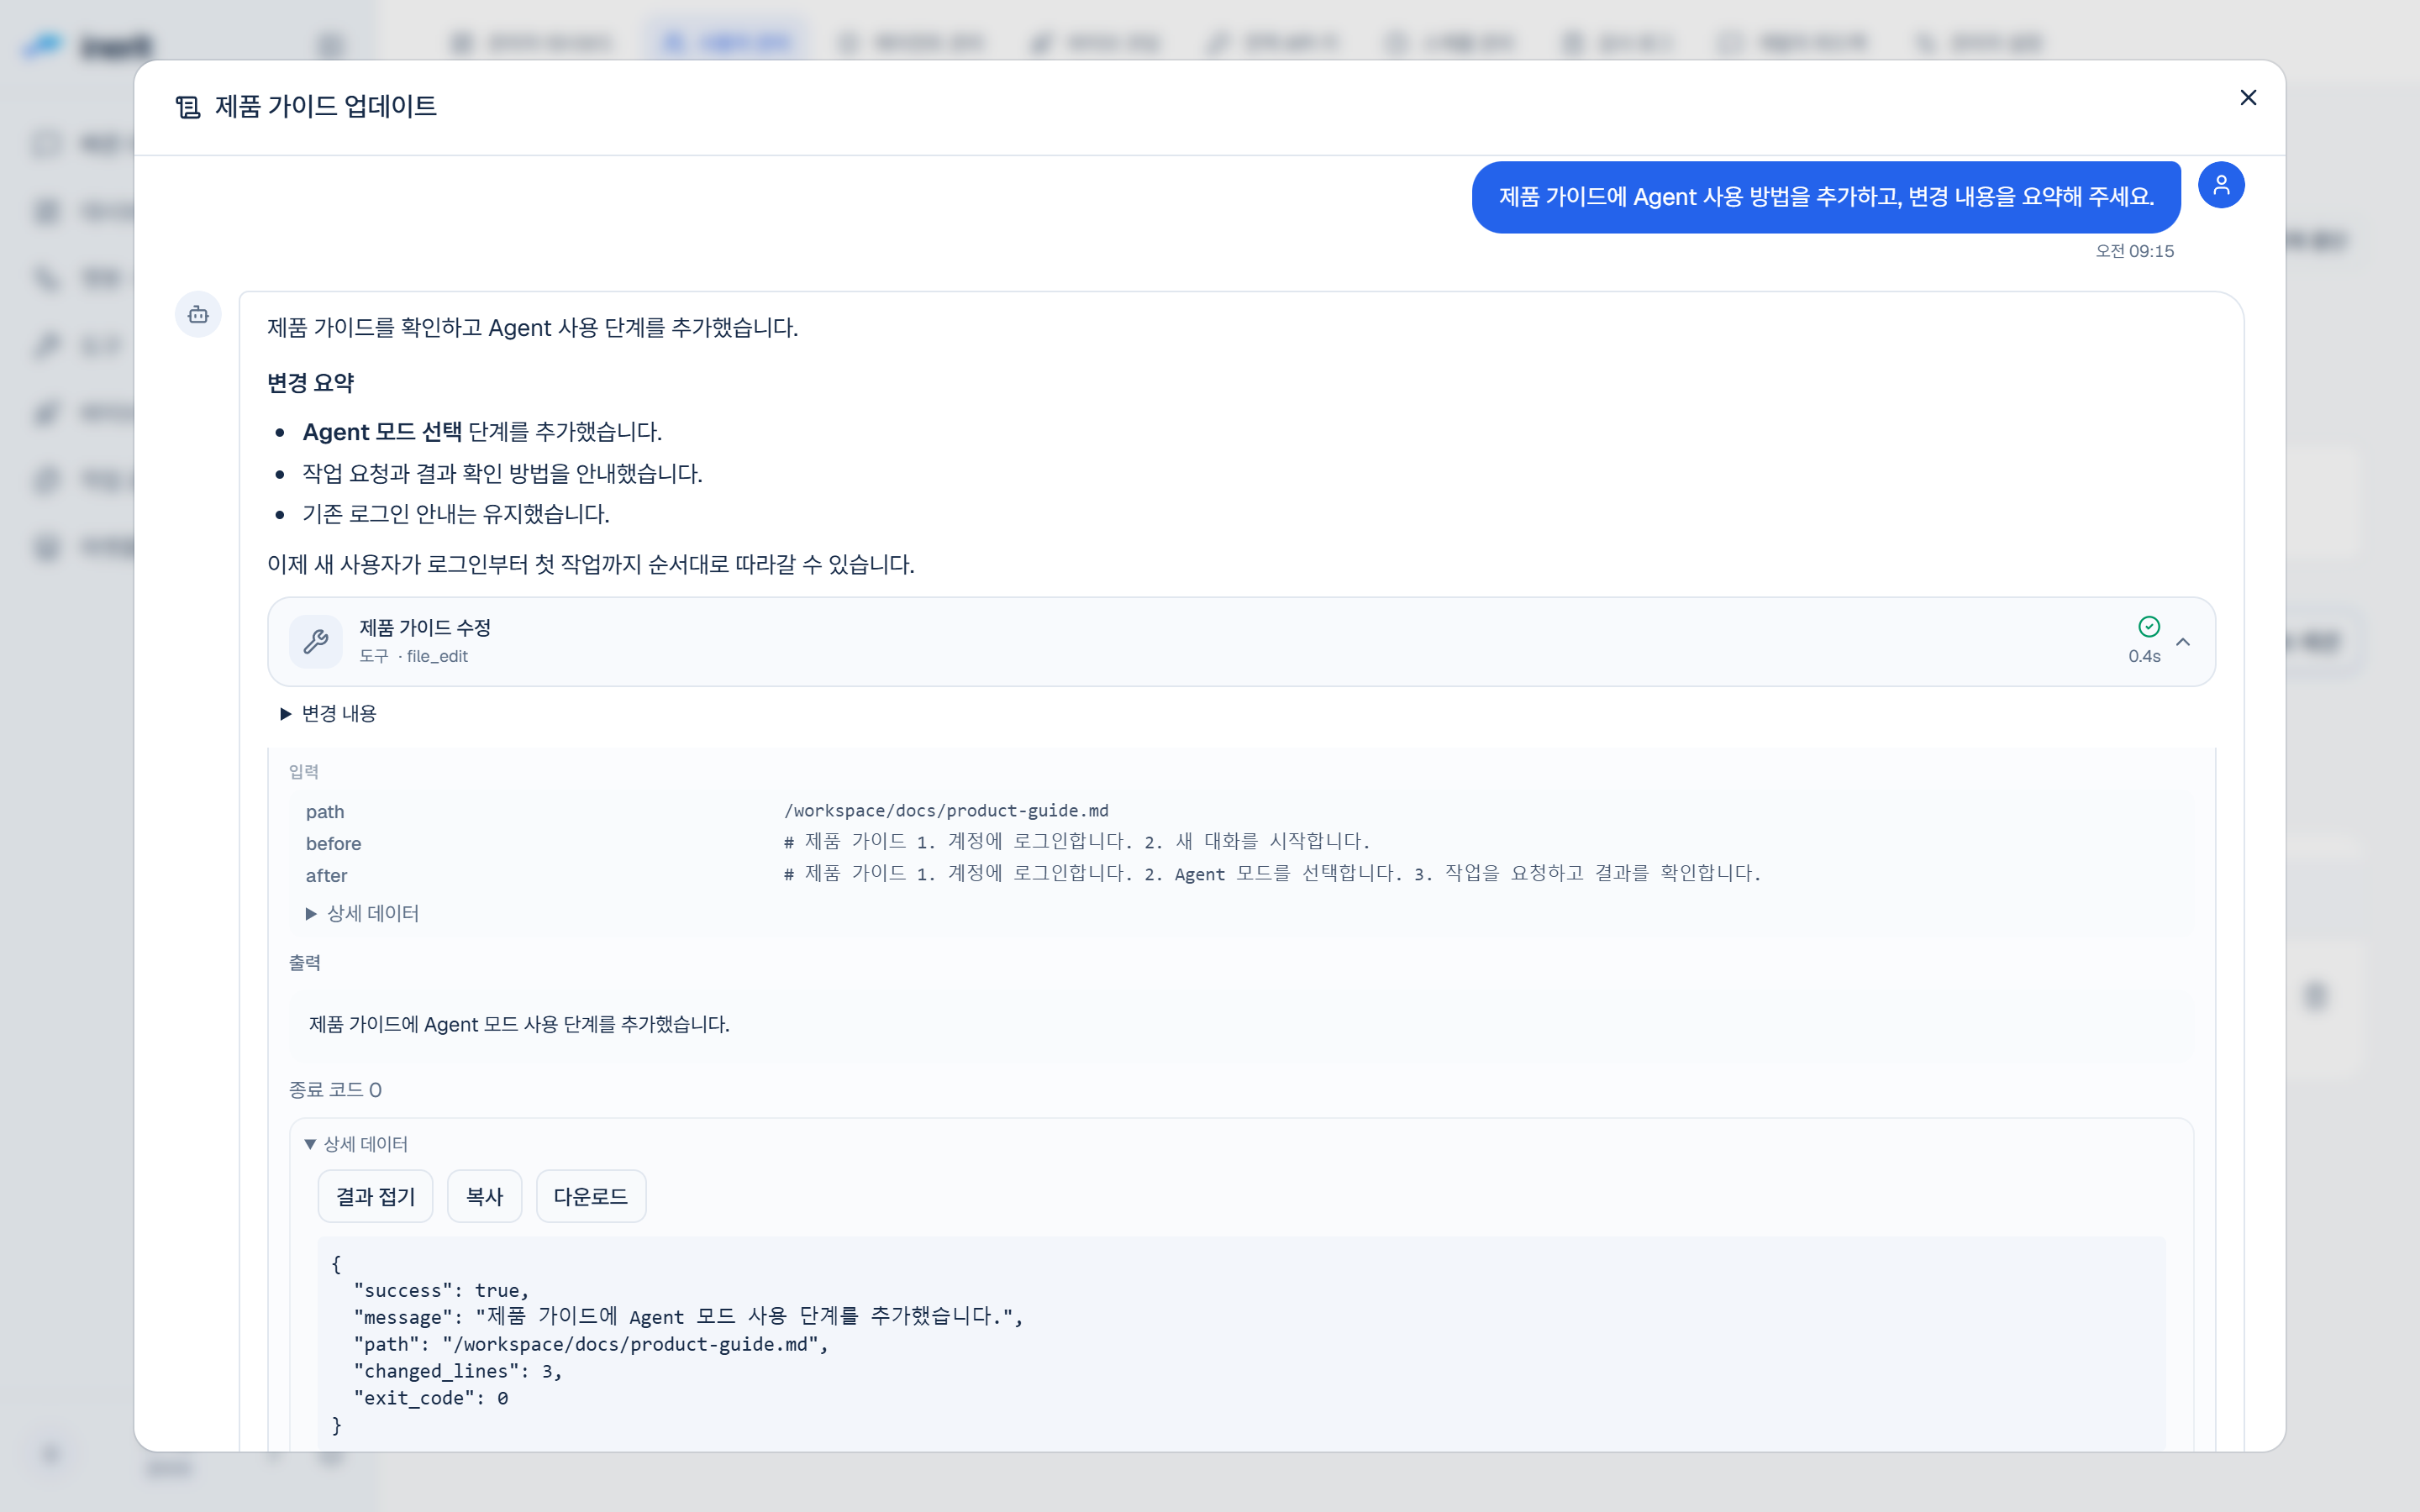Click the "changed_lines": 3 line in the JSON
This screenshot has height=1512, width=2420.
tap(458, 1371)
